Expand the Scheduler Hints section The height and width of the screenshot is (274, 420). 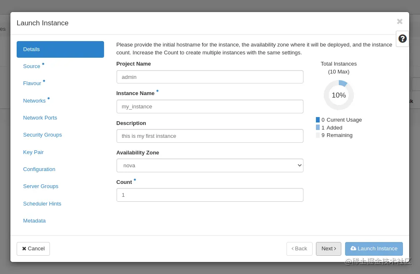click(x=42, y=203)
